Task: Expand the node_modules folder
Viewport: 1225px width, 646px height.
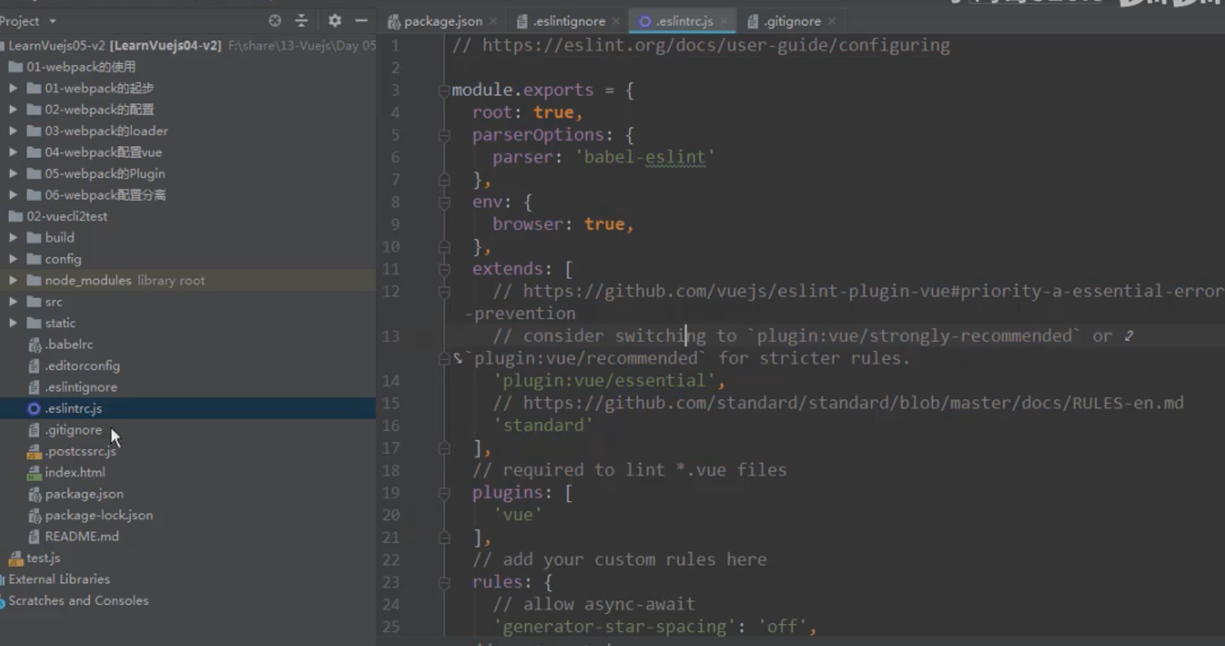Action: pyautogui.click(x=13, y=280)
